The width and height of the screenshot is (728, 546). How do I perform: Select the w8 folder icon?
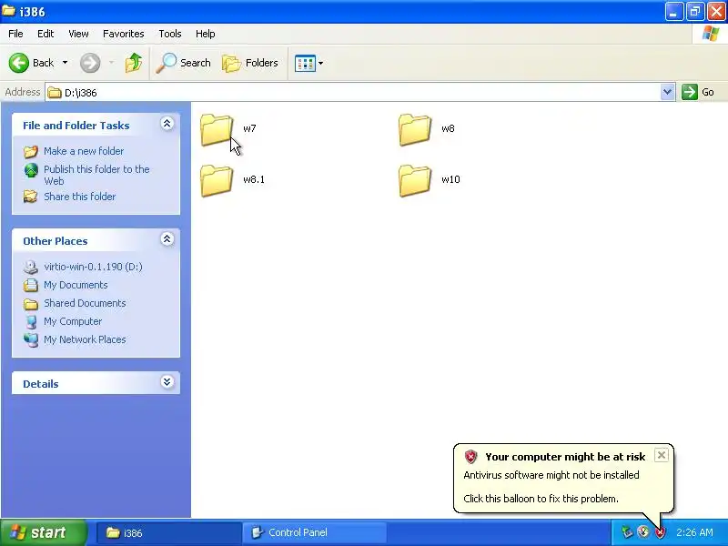coord(415,130)
